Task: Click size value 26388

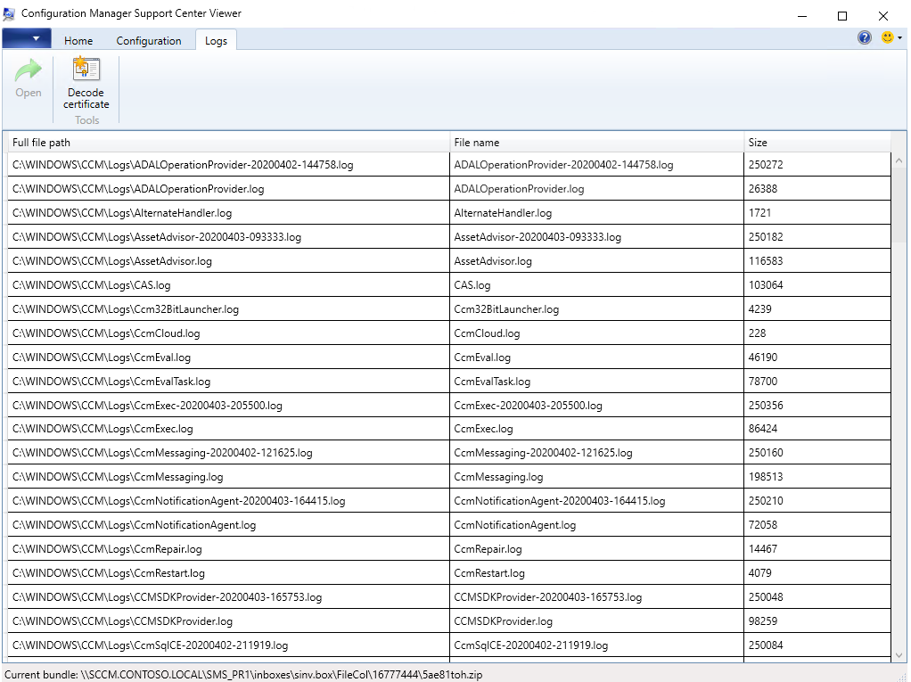Action: pyautogui.click(x=763, y=189)
